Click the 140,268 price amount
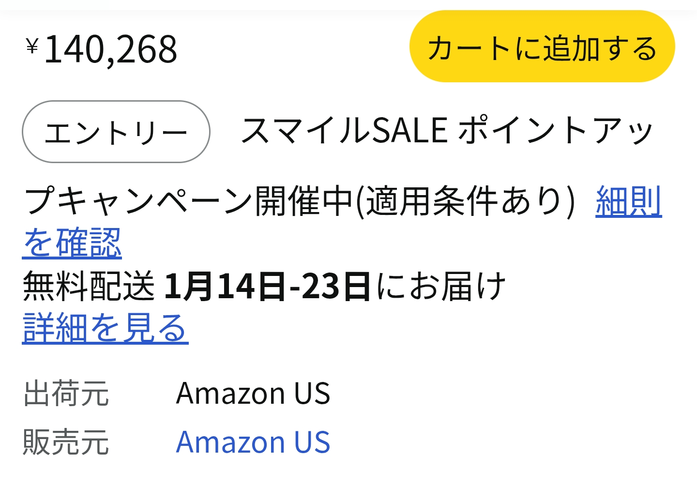This screenshot has height=487, width=697. [x=111, y=49]
